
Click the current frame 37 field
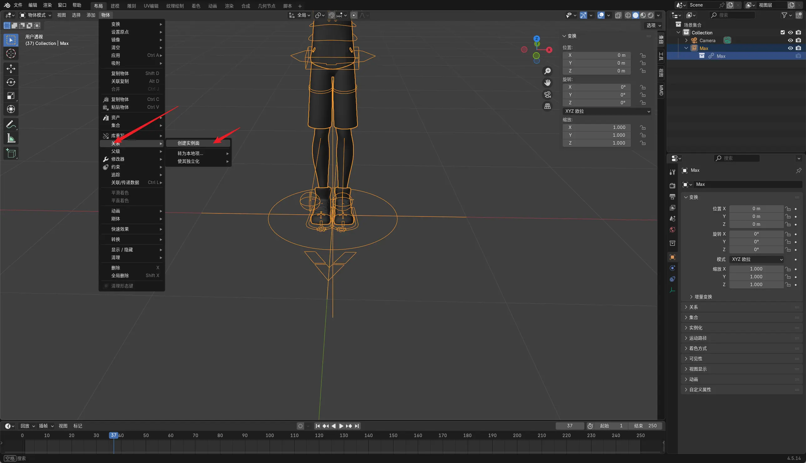coord(570,426)
